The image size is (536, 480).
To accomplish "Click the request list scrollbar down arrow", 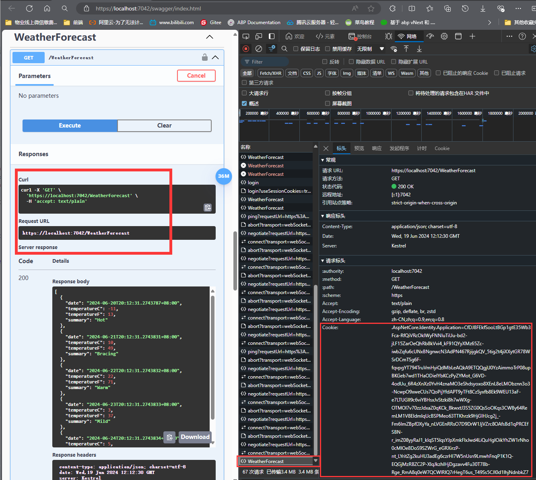I will click(315, 461).
